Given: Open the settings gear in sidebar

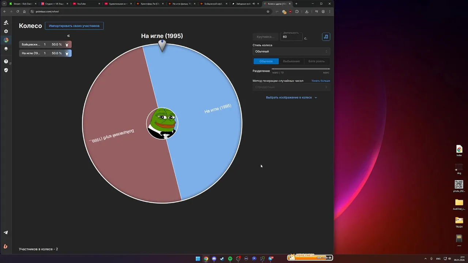Looking at the screenshot, I should tap(6, 31).
